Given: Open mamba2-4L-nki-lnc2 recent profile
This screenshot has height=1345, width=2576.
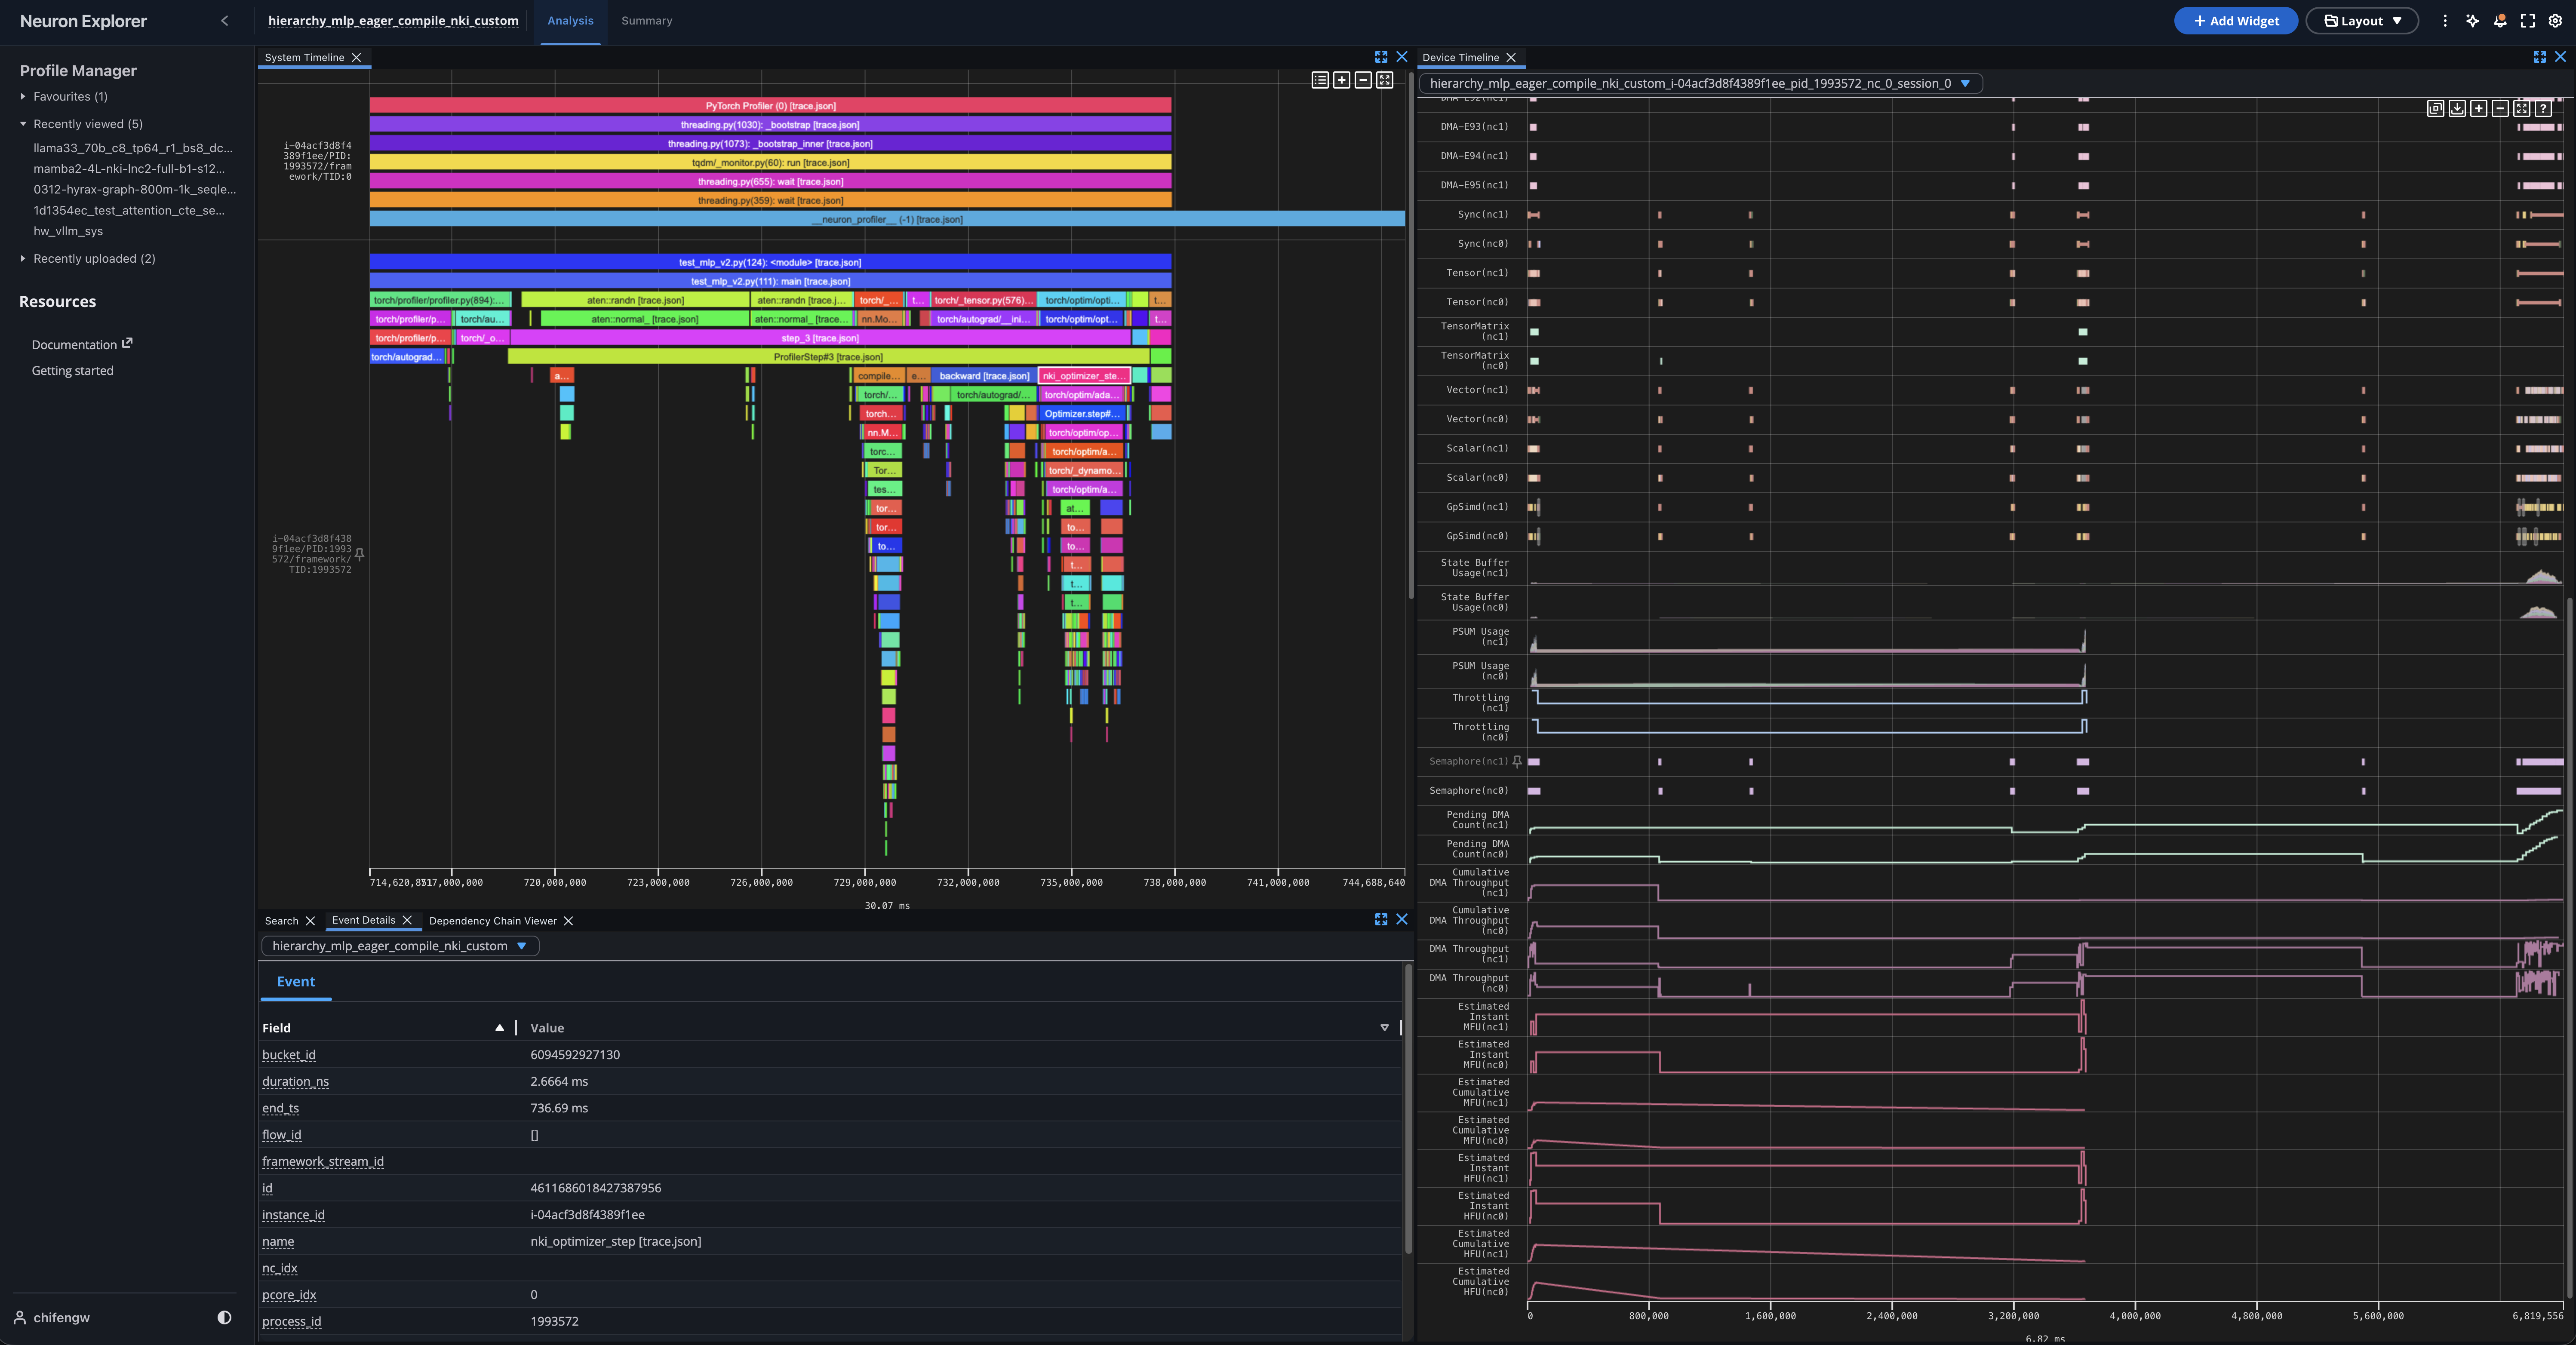Looking at the screenshot, I should pyautogui.click(x=129, y=169).
